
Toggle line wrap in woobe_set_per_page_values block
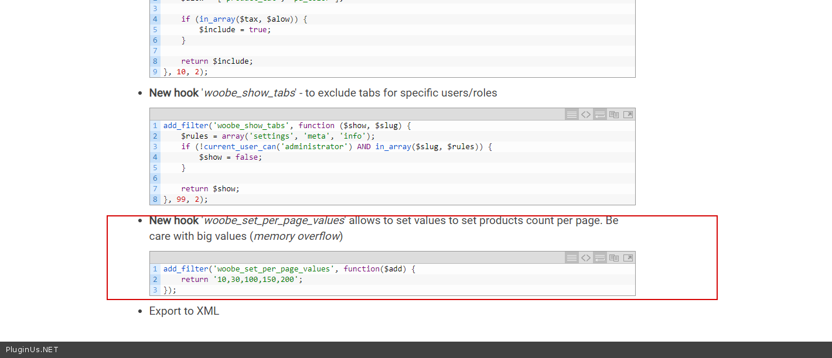599,258
